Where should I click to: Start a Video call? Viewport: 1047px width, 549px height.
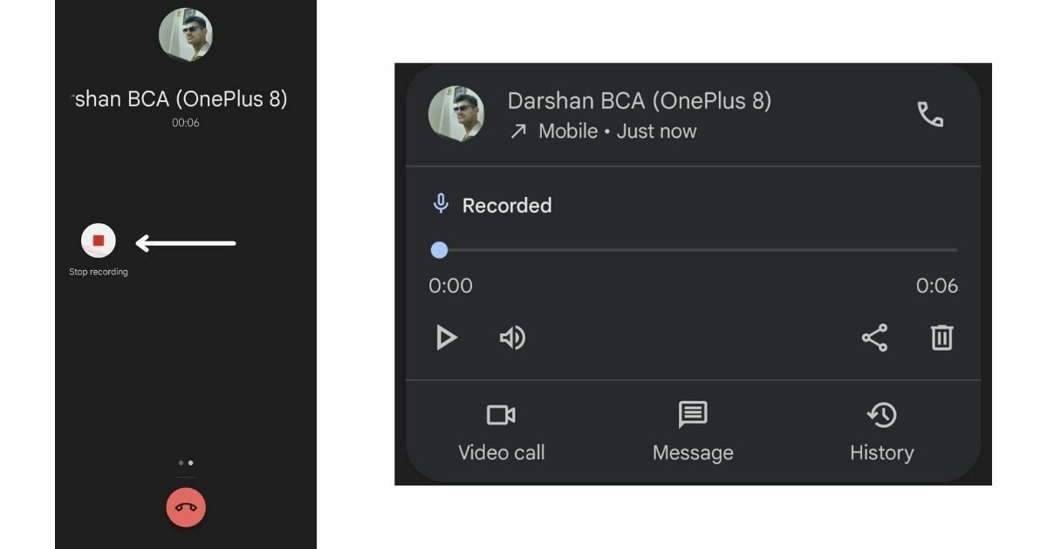tap(501, 432)
